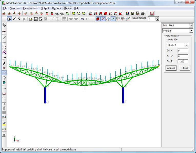Viewport: 196px width, 153px height.
Task: Open the Telaio 1 dropdown
Action: tap(191, 31)
